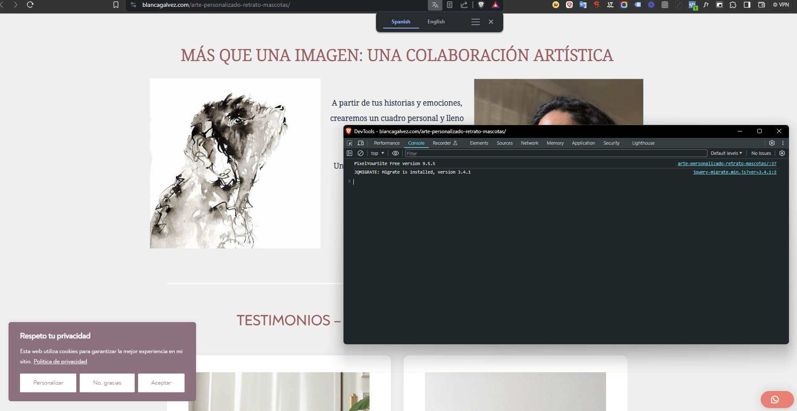
Task: Open console settings gear beside No Issues
Action: (782, 153)
